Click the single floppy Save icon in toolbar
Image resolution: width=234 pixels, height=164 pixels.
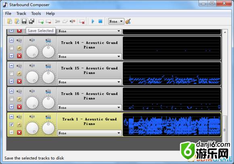[x=24, y=21]
